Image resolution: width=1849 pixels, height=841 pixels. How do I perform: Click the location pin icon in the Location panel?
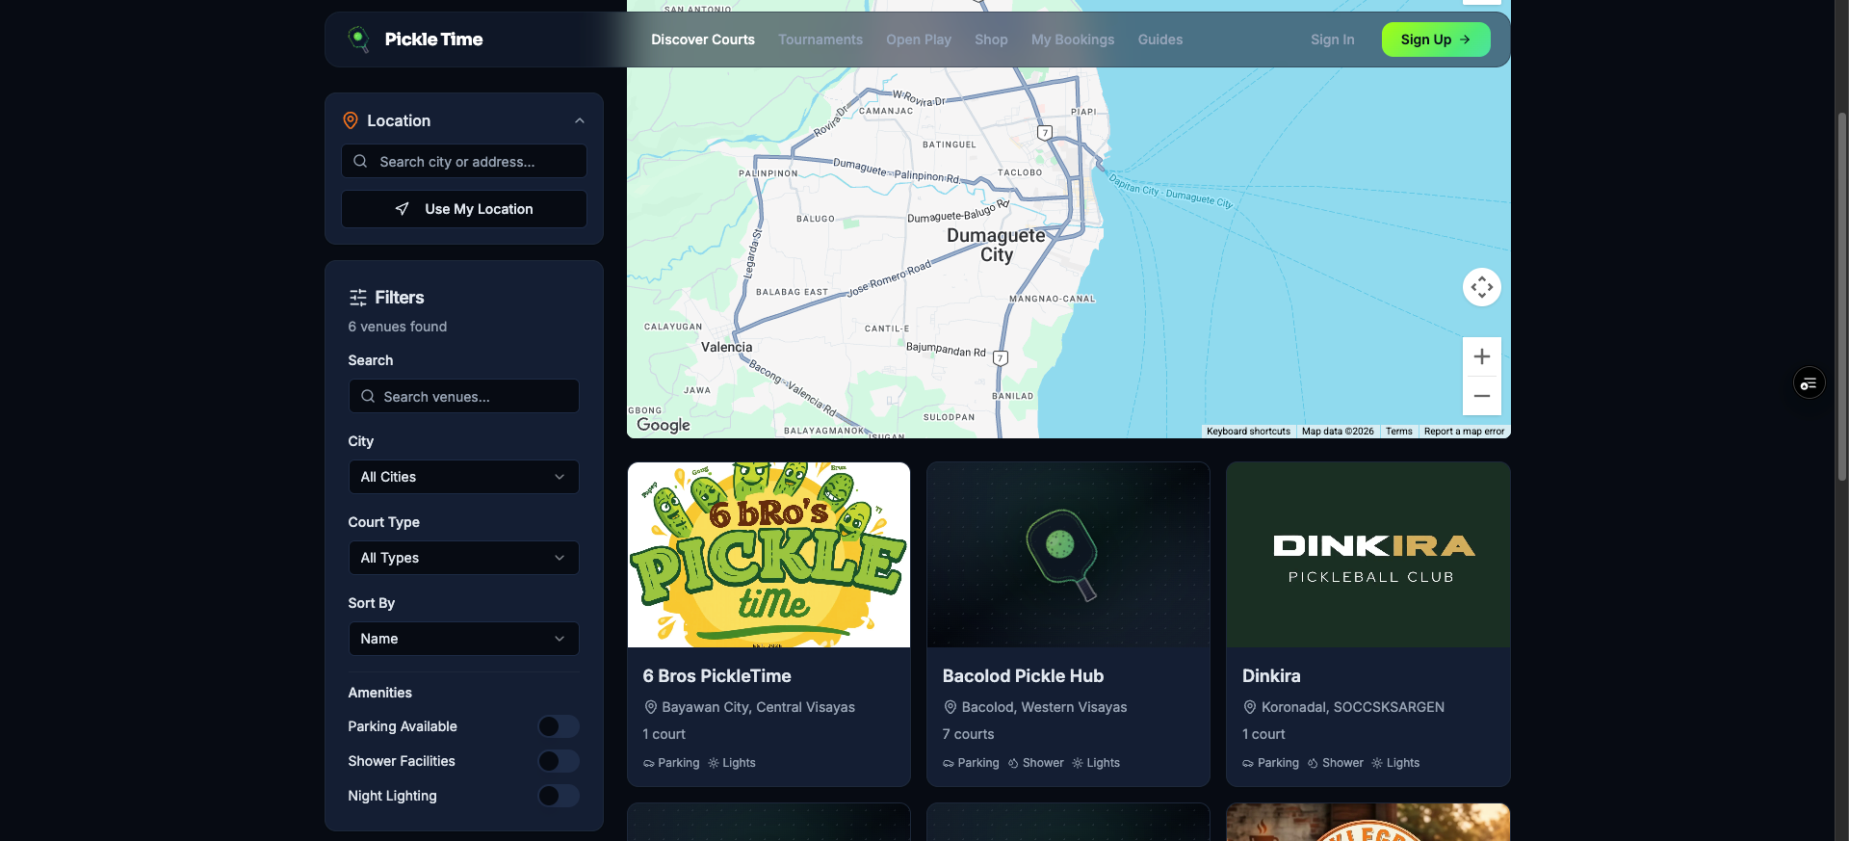click(351, 120)
